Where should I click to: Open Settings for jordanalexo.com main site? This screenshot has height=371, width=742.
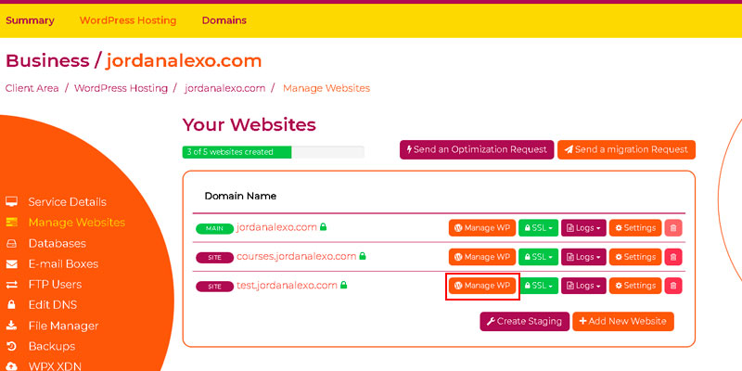(635, 227)
